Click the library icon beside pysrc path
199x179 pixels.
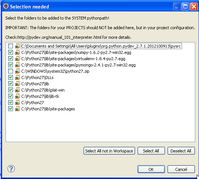(17, 46)
